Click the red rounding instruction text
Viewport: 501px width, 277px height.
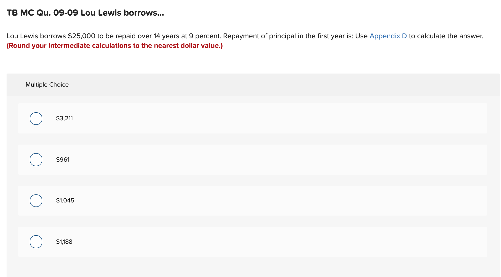point(115,46)
